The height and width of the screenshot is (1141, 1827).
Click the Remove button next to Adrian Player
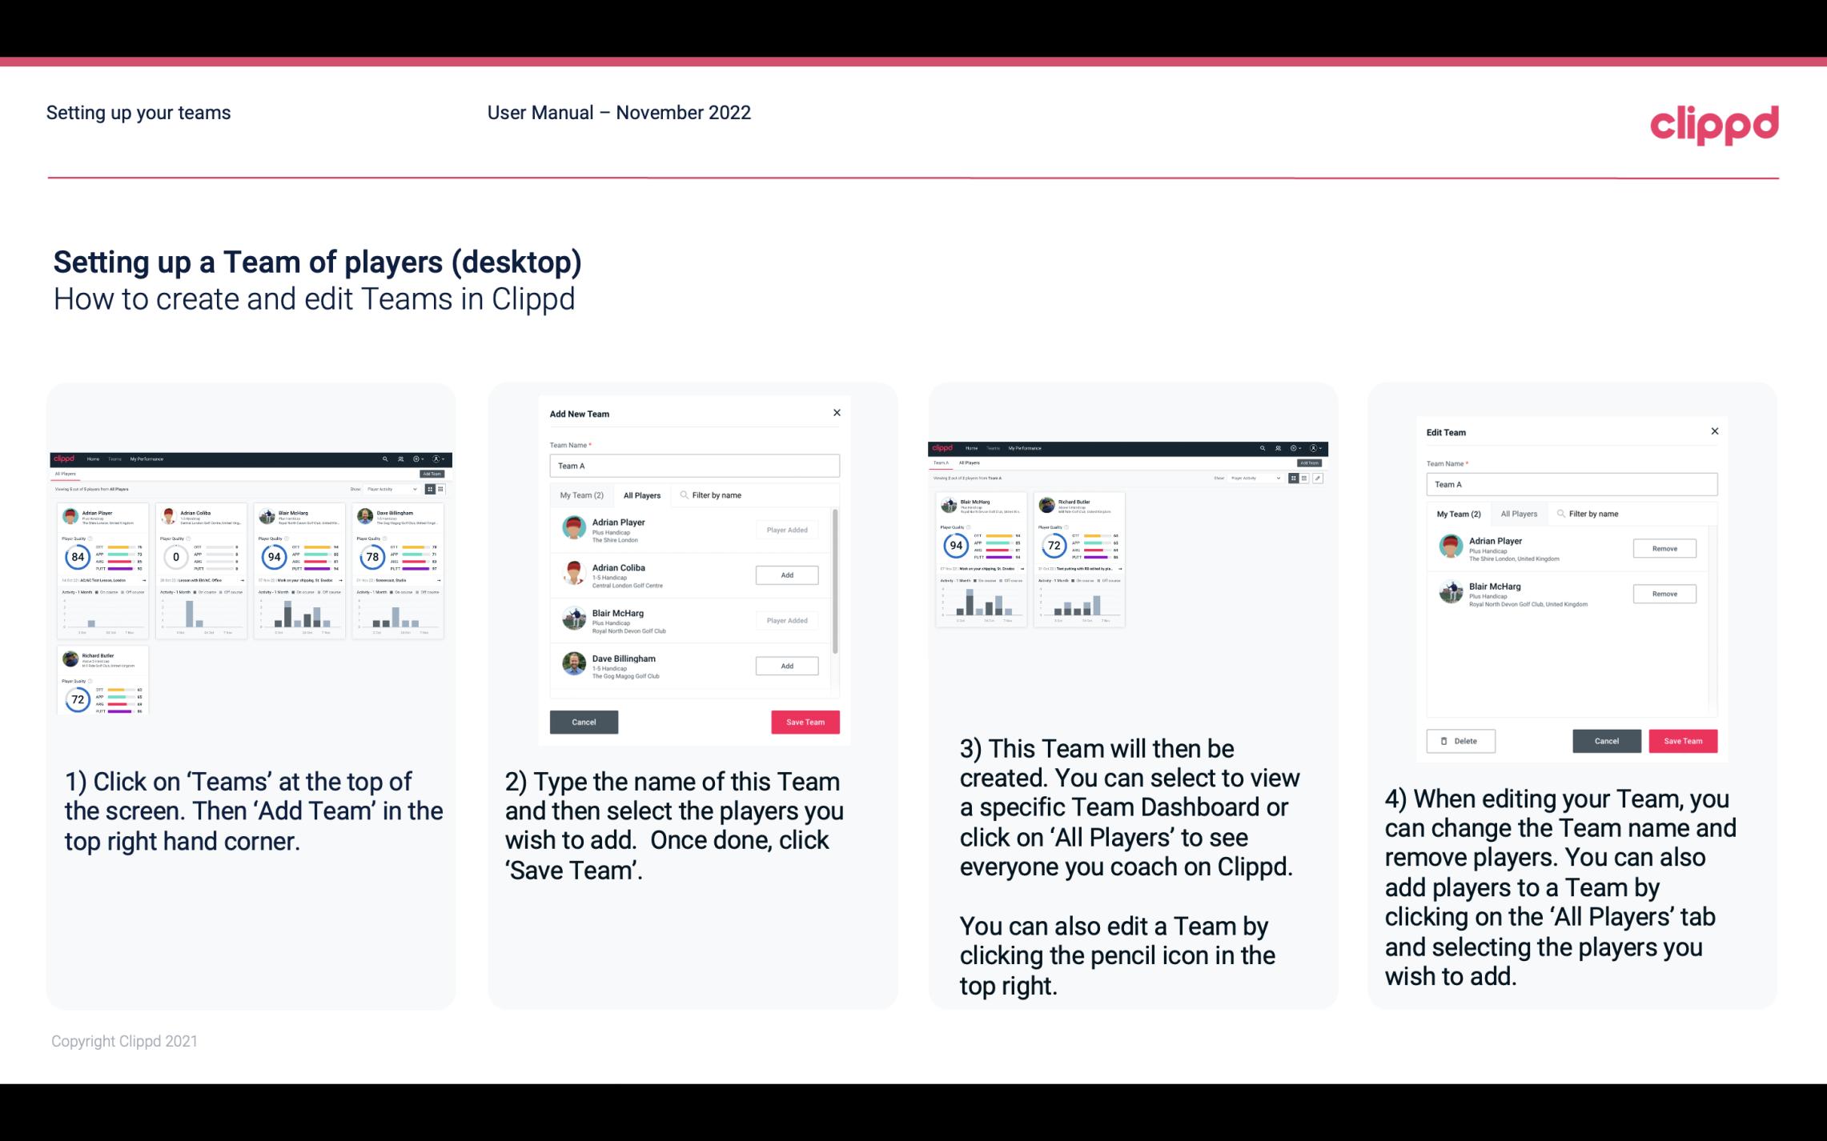(x=1664, y=548)
